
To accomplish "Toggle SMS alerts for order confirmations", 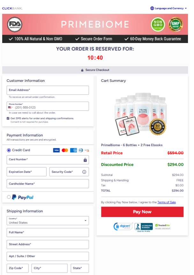I will coord(8,118).
